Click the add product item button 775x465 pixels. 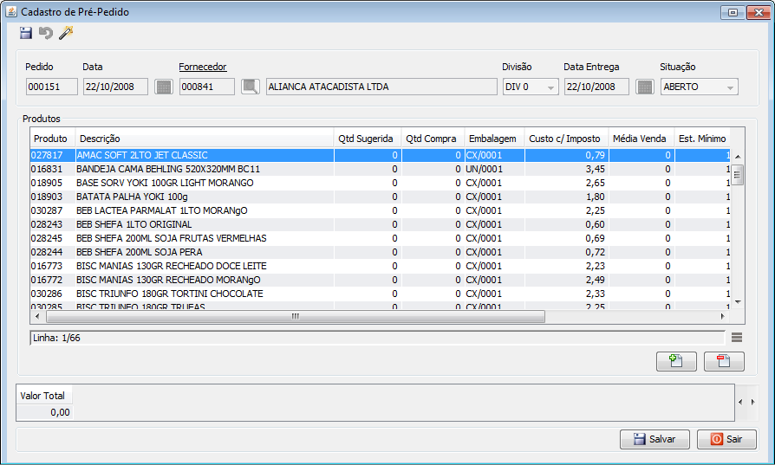(676, 361)
